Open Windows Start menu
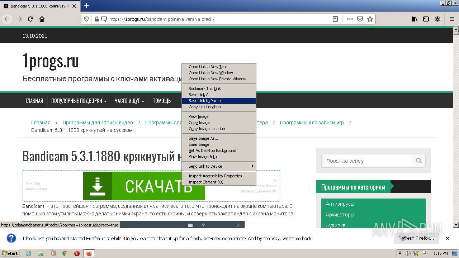 (x=10, y=253)
